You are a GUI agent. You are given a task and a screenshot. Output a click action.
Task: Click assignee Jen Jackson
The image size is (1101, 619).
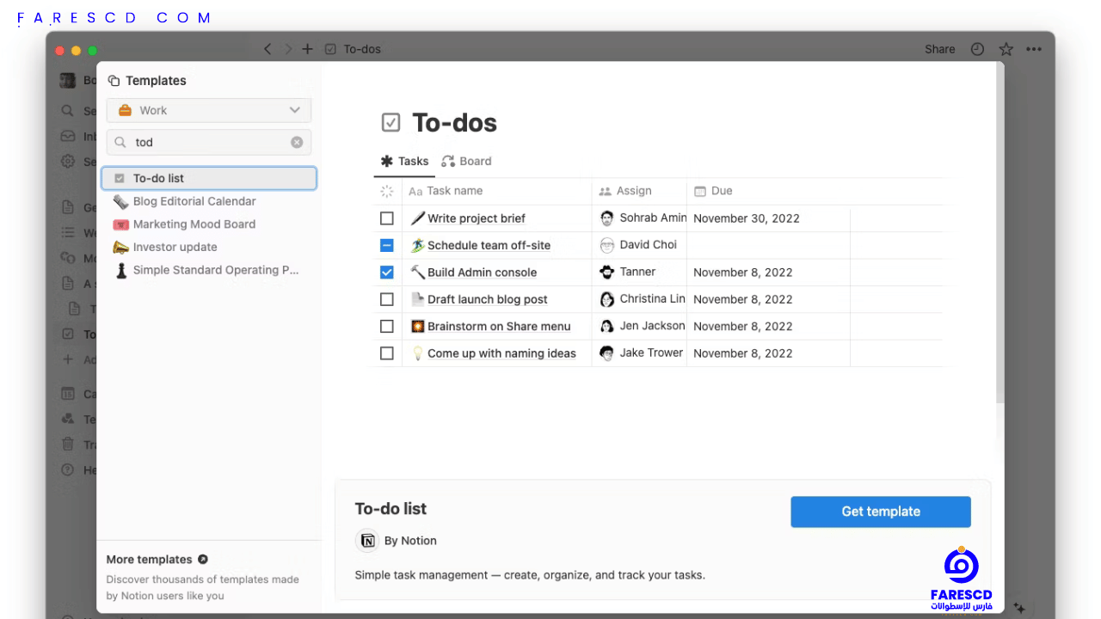coord(643,326)
